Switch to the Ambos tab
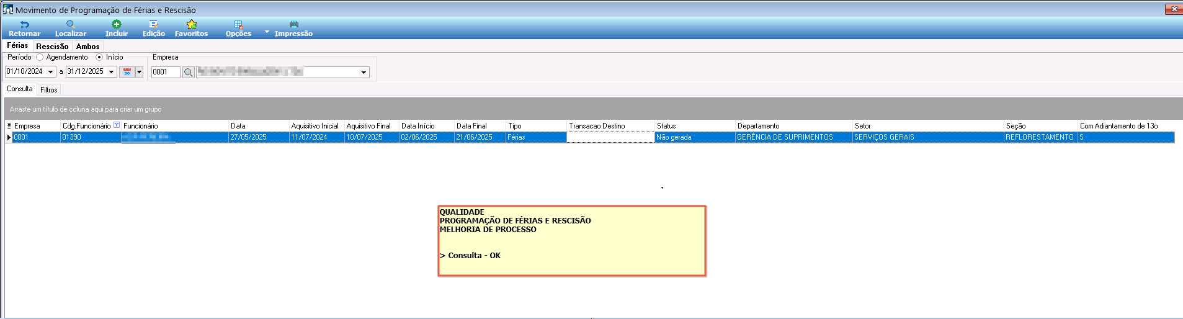Image resolution: width=1183 pixels, height=319 pixels. pos(87,47)
